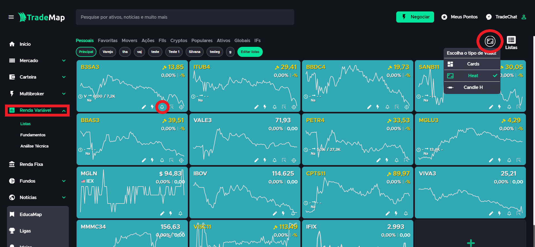Click the chart arrow icon on B3SA3 card
Viewport: 535px width, 247px height.
pos(172,107)
